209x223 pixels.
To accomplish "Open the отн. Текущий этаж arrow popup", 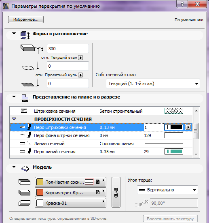I will pyautogui.click(x=80, y=58).
